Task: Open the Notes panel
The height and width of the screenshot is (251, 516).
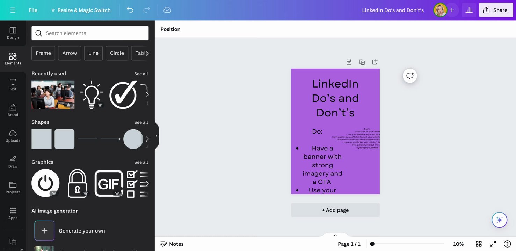Action: click(172, 244)
